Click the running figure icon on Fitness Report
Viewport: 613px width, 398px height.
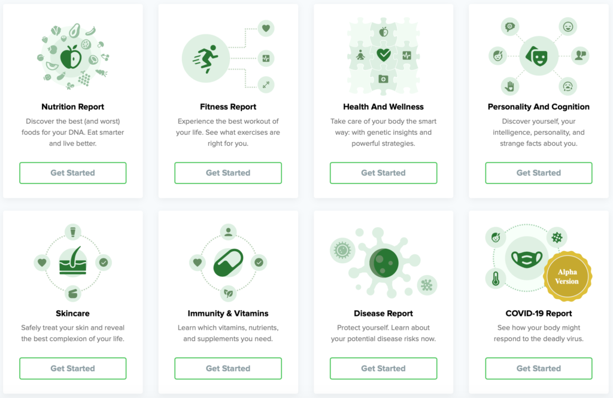point(207,58)
